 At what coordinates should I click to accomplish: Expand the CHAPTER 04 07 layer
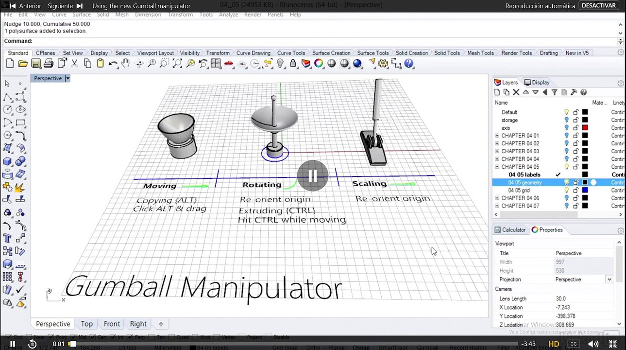tap(497, 206)
